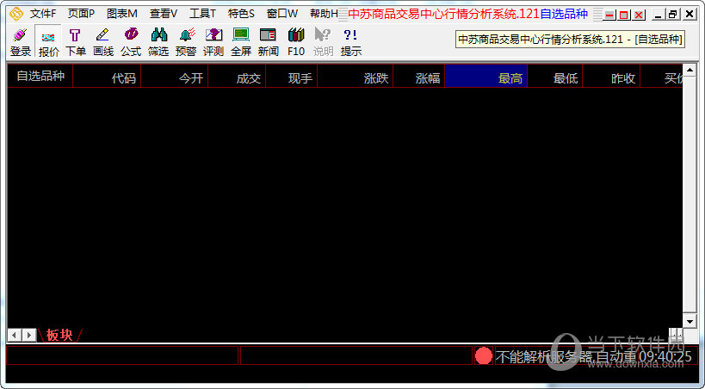Sort by the 成交 column header
Viewport: 705px width, 389px height.
(x=237, y=76)
